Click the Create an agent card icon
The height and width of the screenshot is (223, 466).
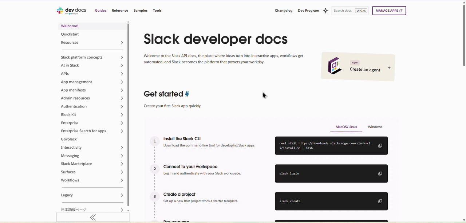click(335, 66)
